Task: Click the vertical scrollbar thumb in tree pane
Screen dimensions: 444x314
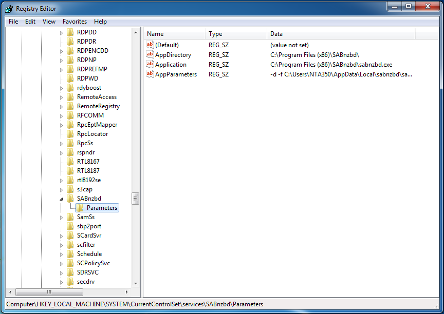Action: pos(135,199)
